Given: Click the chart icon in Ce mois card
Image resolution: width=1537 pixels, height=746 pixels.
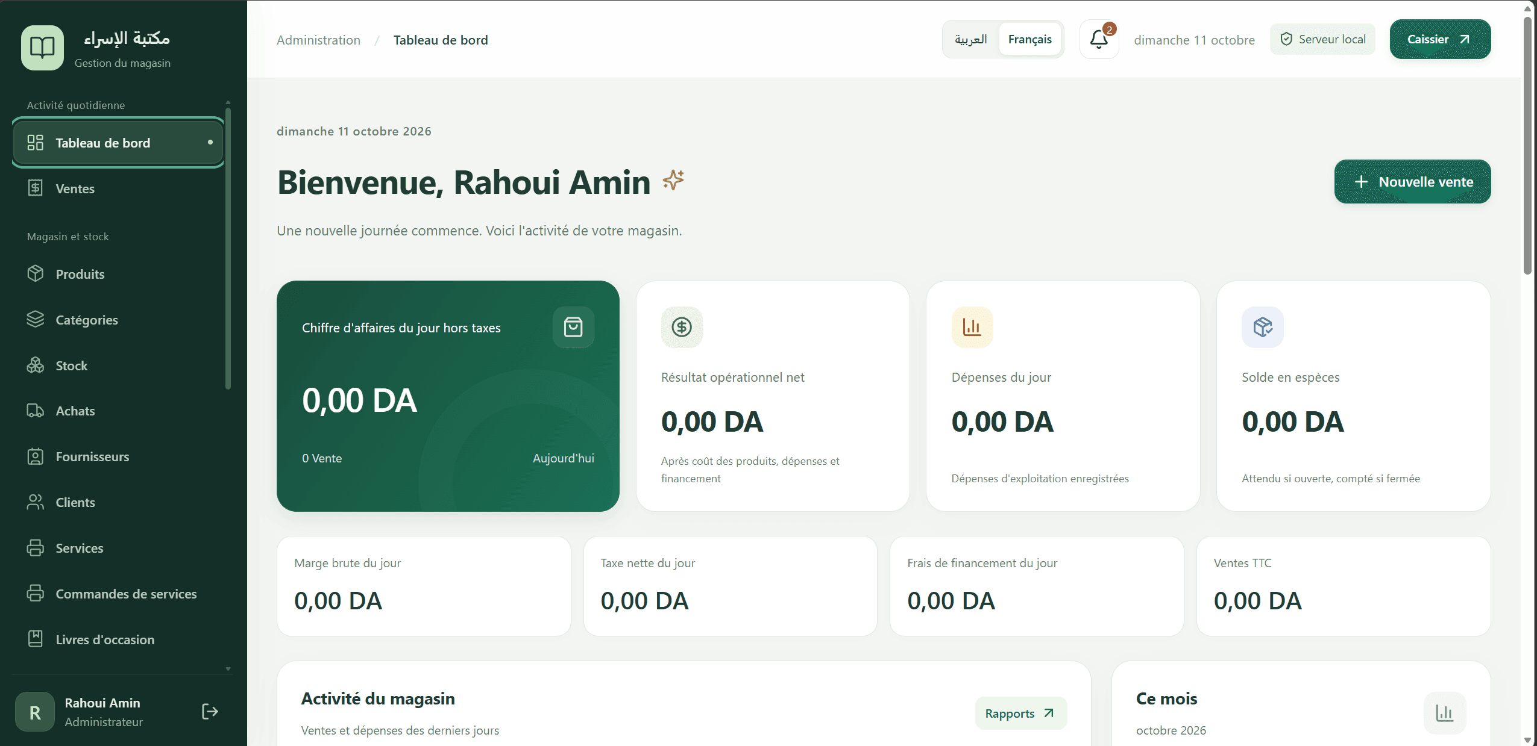Looking at the screenshot, I should tap(1445, 713).
